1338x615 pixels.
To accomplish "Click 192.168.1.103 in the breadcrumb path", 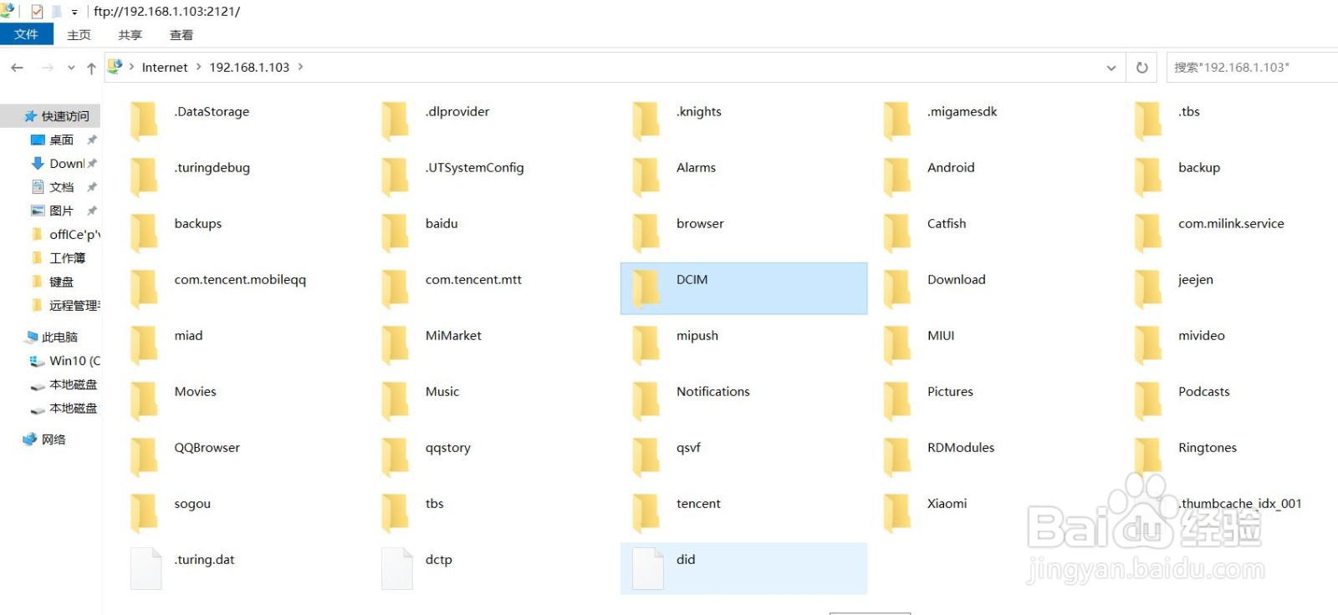I will [249, 68].
